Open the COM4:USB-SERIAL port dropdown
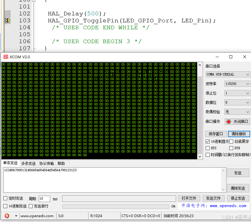 [x=228, y=74]
